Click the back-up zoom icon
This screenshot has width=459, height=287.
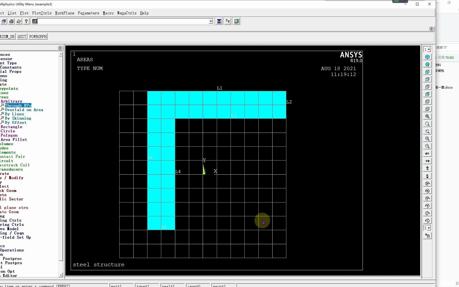tap(427, 131)
